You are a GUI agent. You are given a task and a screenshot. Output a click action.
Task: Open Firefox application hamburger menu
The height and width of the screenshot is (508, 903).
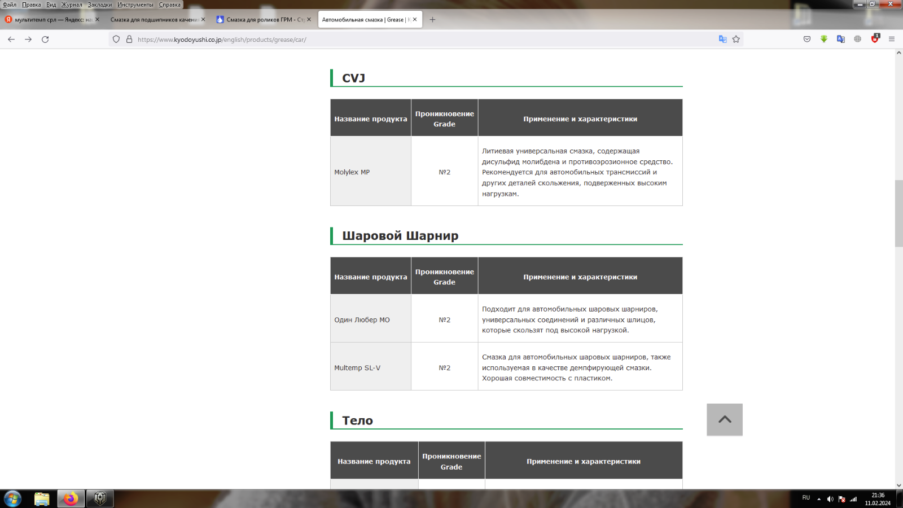(x=892, y=40)
